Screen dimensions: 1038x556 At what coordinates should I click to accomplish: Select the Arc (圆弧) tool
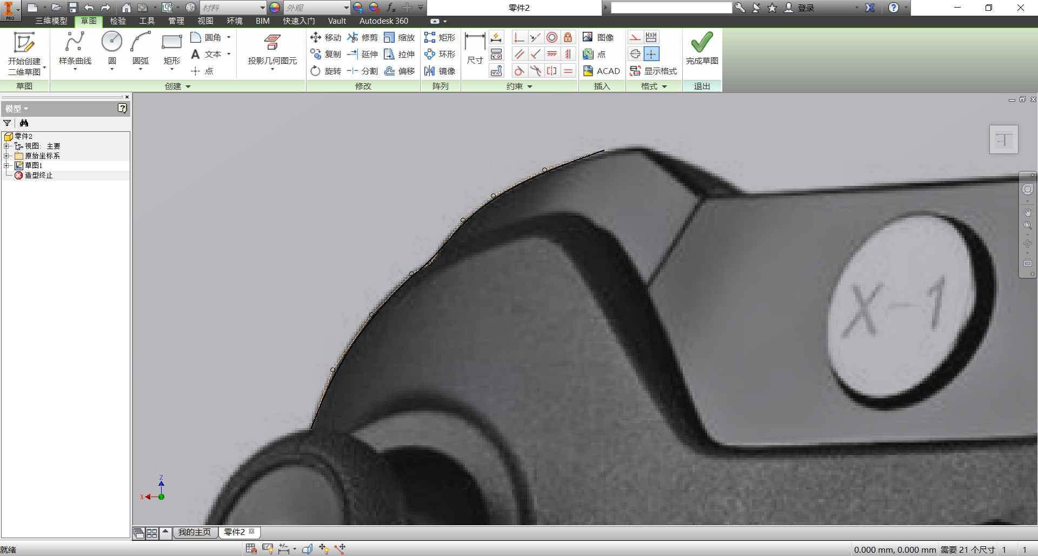click(x=141, y=49)
